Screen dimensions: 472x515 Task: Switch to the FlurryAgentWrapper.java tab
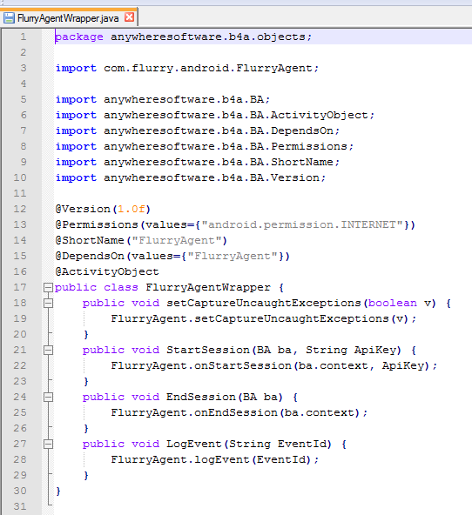tap(68, 18)
